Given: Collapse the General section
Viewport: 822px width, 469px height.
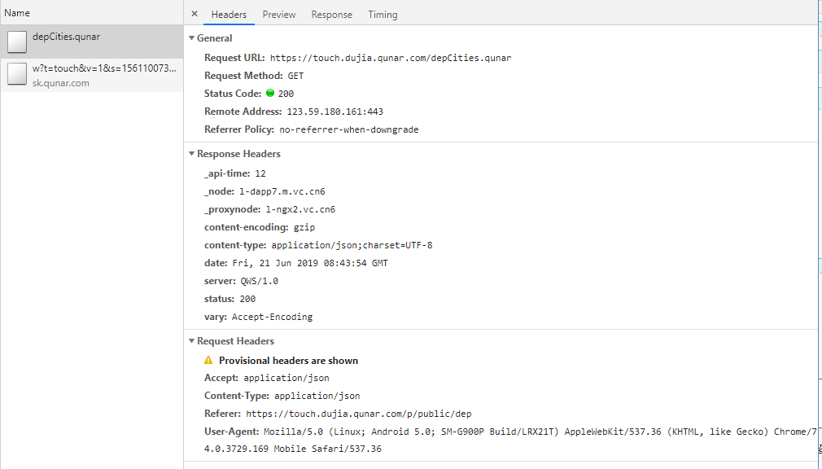Looking at the screenshot, I should (x=192, y=38).
